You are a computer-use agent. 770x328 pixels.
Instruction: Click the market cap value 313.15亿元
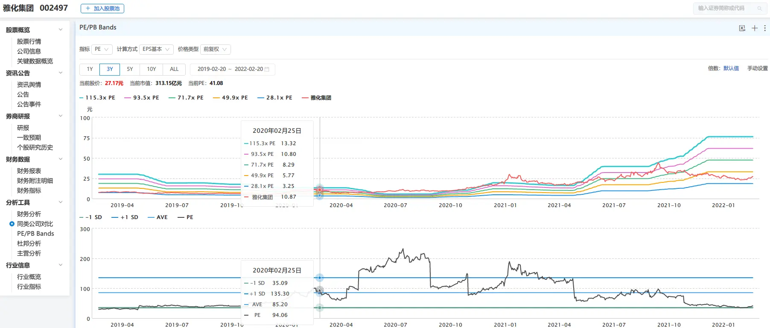[169, 83]
